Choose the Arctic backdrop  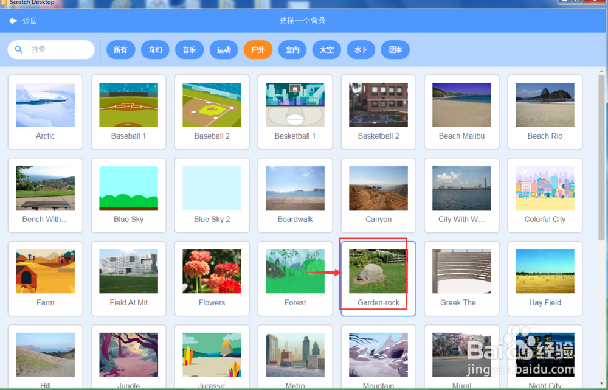tap(46, 112)
